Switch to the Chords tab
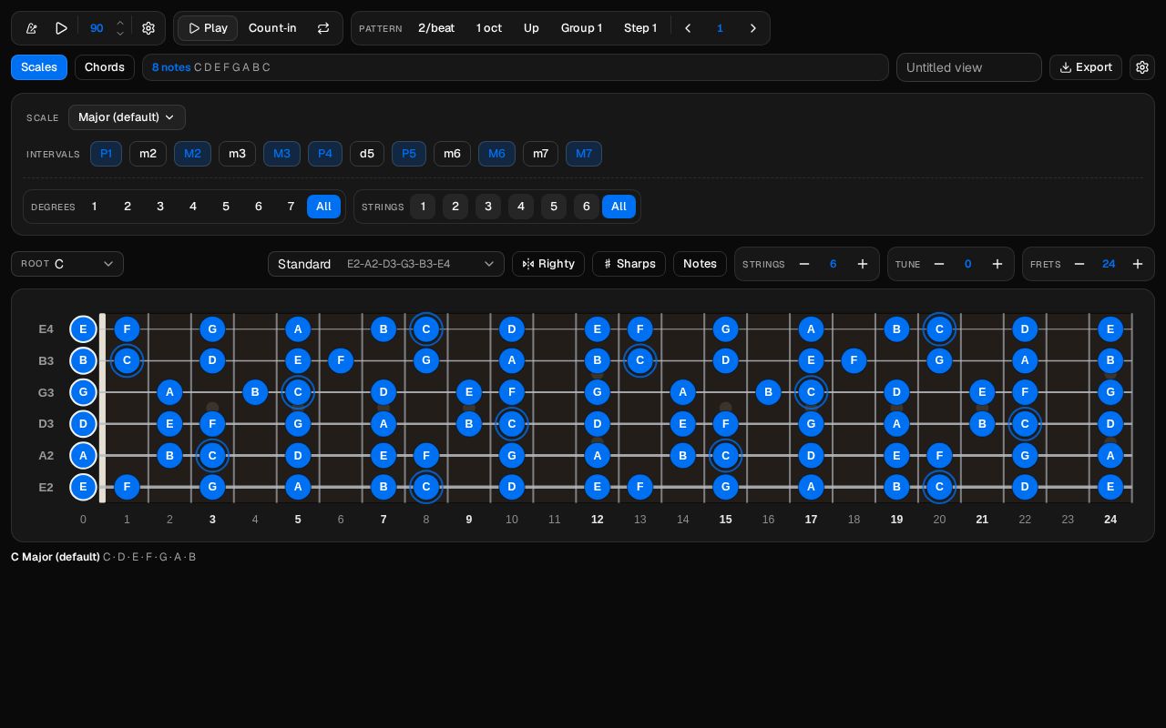 (105, 67)
